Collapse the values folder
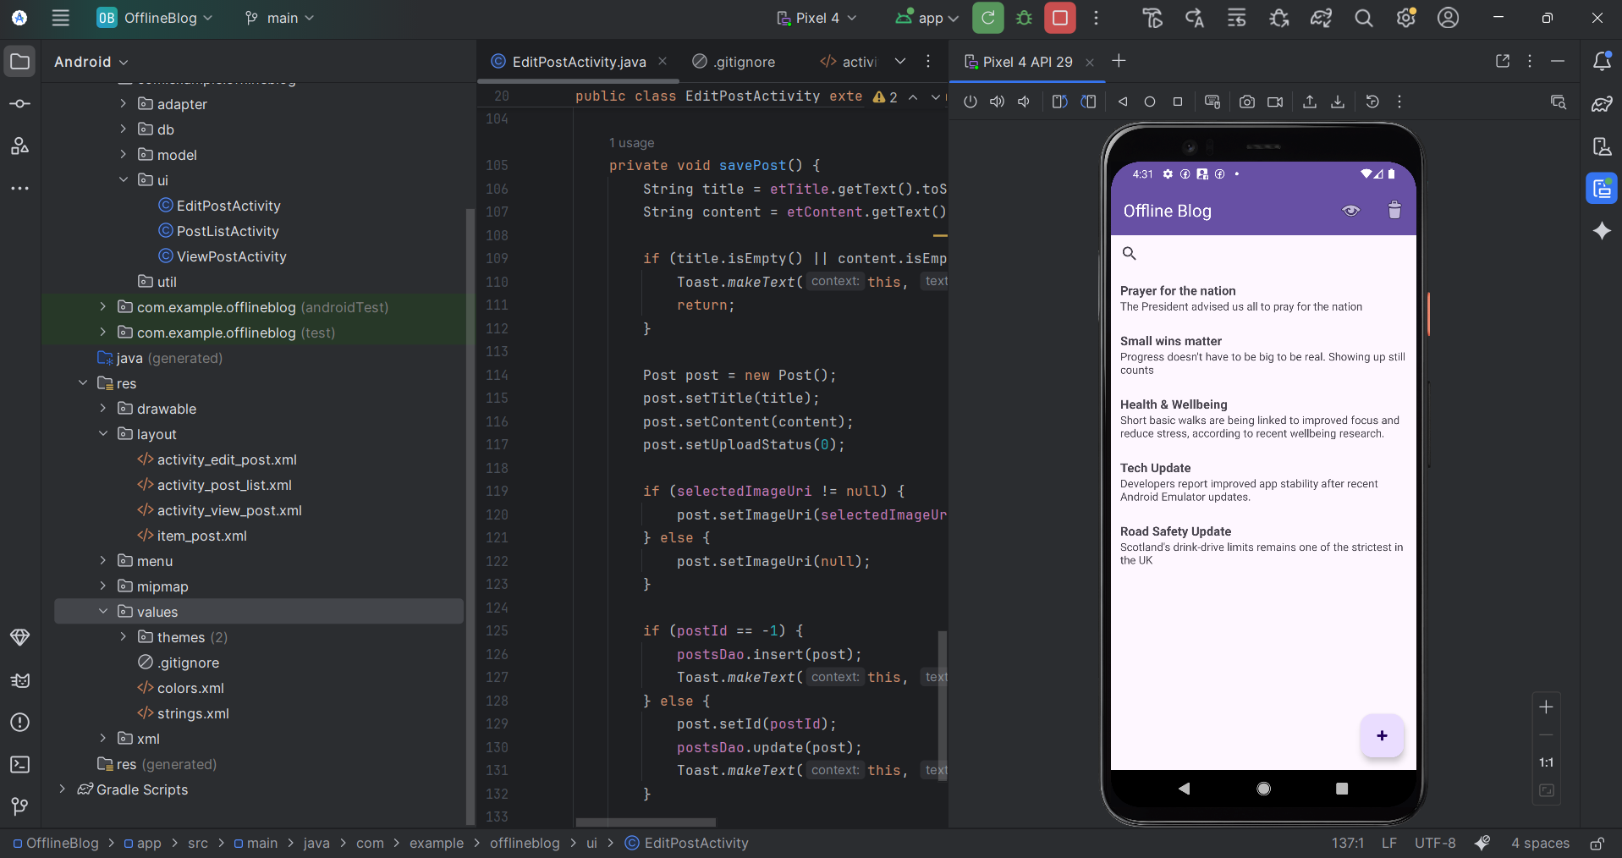The height and width of the screenshot is (858, 1622). point(103,612)
